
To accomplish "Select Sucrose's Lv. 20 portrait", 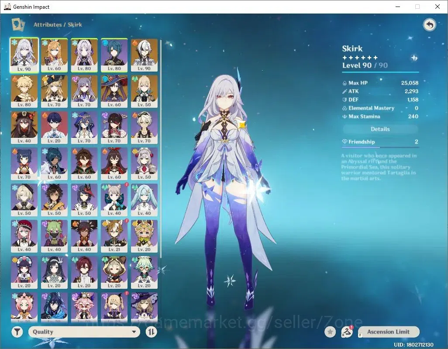I will pyautogui.click(x=144, y=273).
